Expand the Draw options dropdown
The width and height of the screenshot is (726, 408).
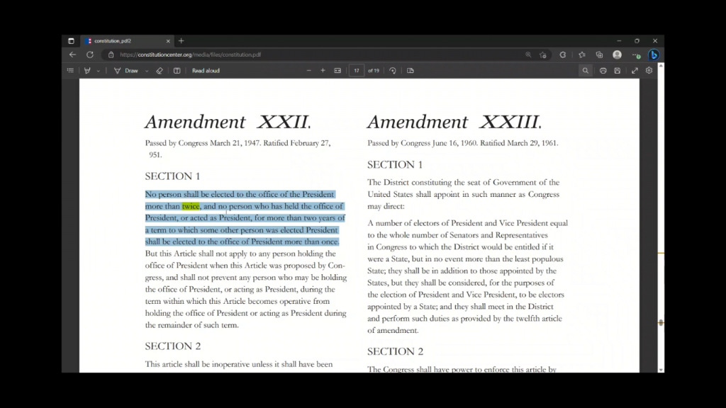pyautogui.click(x=147, y=71)
